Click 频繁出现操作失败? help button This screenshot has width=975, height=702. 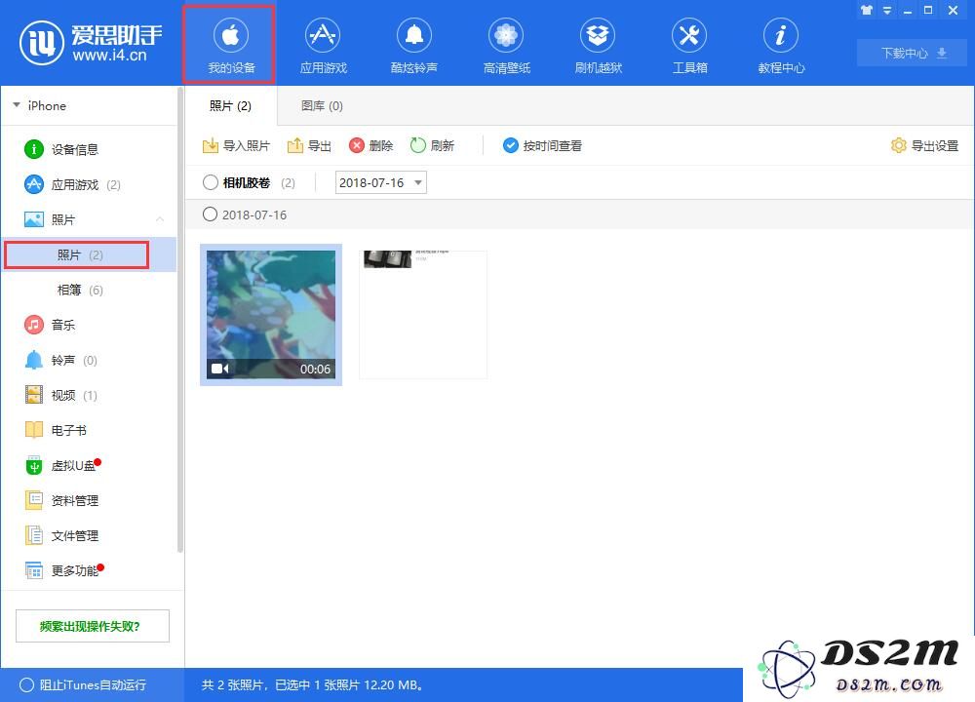point(92,626)
